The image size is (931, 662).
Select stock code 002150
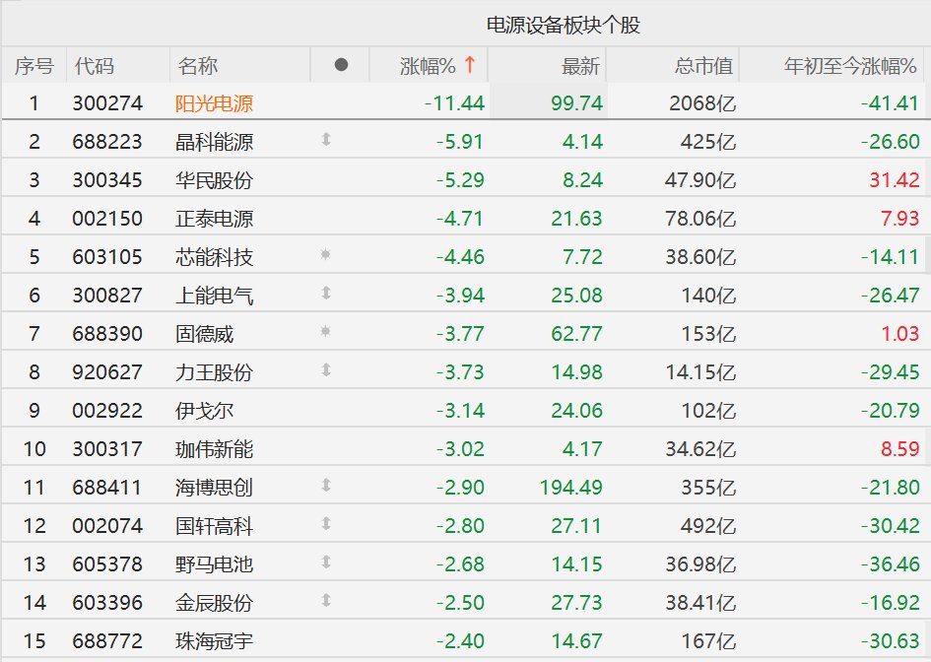[107, 219]
